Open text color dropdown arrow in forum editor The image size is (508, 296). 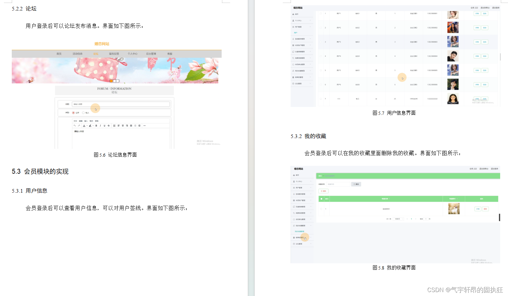coord(87,126)
